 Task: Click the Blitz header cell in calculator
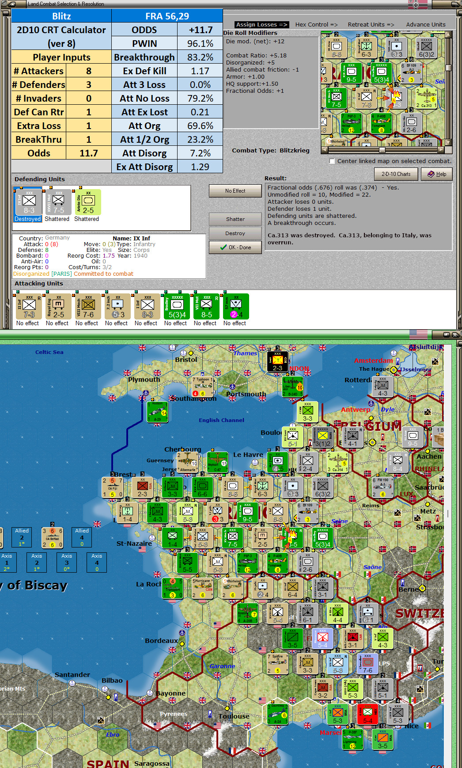tap(61, 16)
